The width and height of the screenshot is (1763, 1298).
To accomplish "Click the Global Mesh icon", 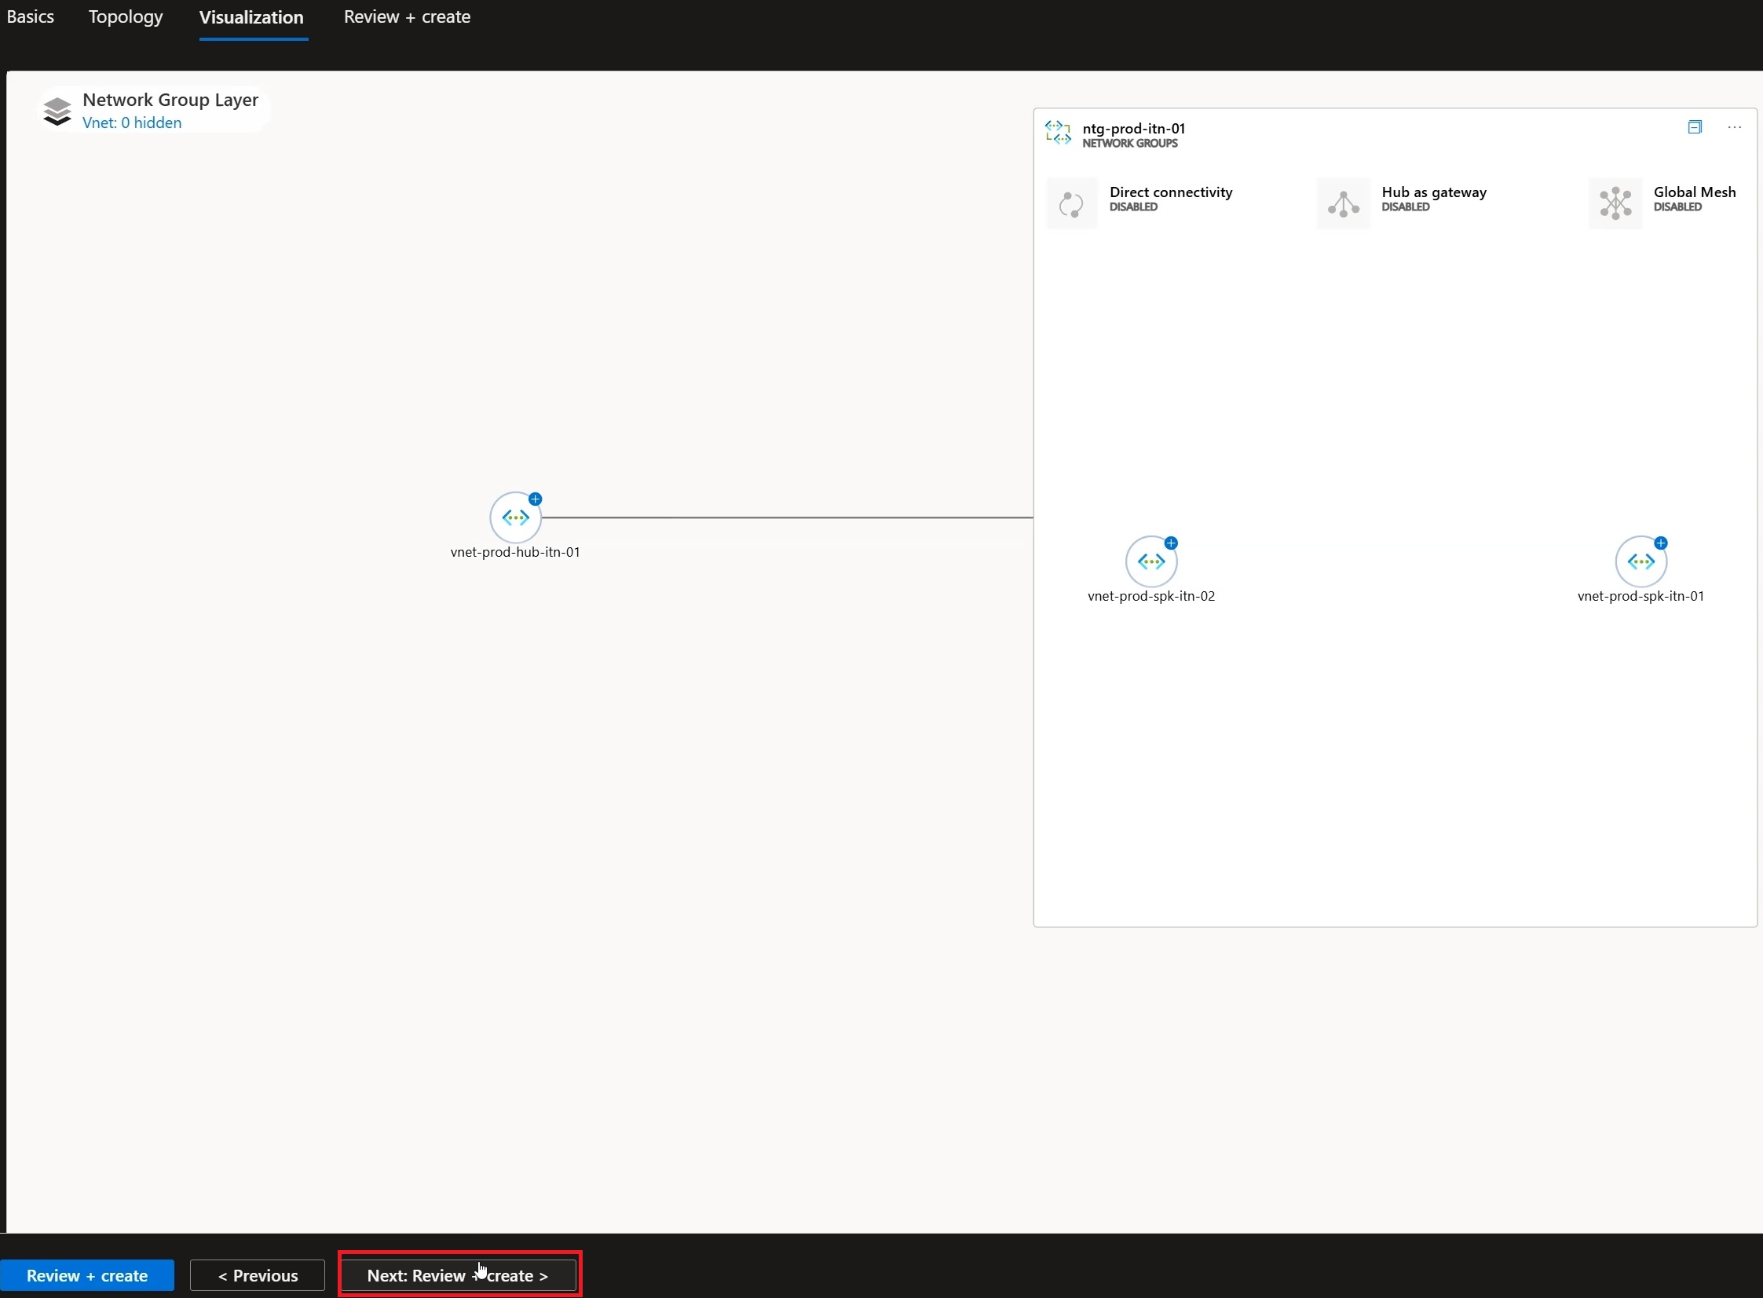I will coord(1615,203).
